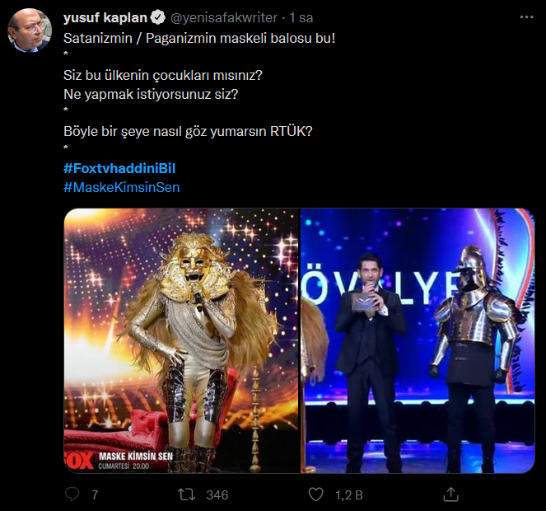Click the 'Siz bu ülkenin çocukları mısınız?' line

[x=162, y=76]
